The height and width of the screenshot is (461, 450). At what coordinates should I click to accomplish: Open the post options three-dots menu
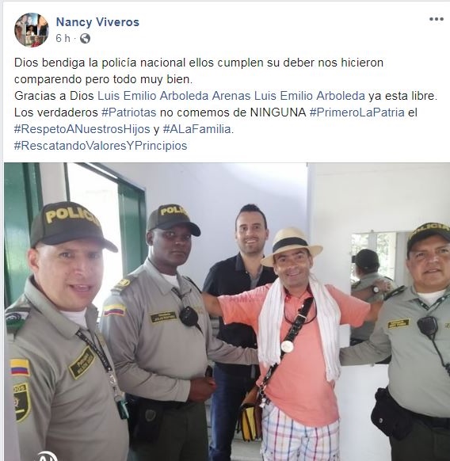tap(437, 19)
